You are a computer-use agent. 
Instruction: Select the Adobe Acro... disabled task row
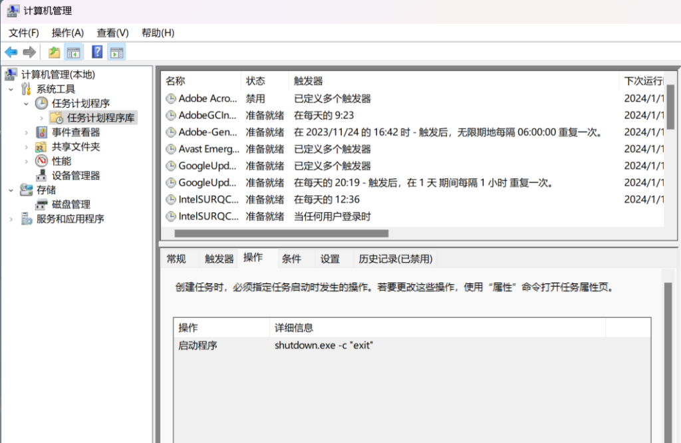click(x=207, y=98)
